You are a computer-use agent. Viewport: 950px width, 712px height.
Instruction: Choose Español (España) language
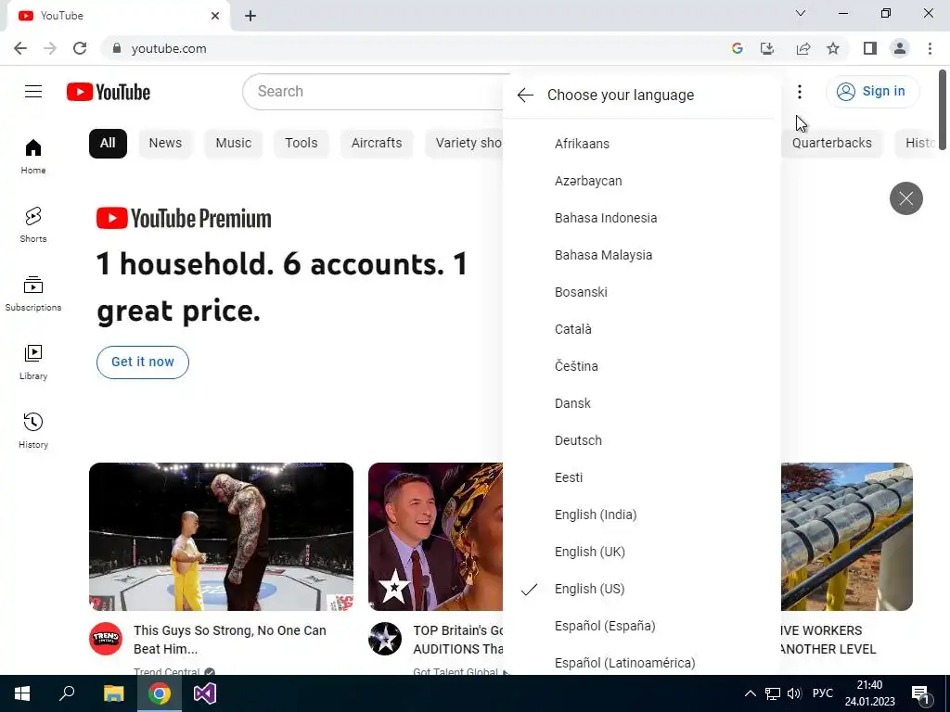(x=642, y=626)
